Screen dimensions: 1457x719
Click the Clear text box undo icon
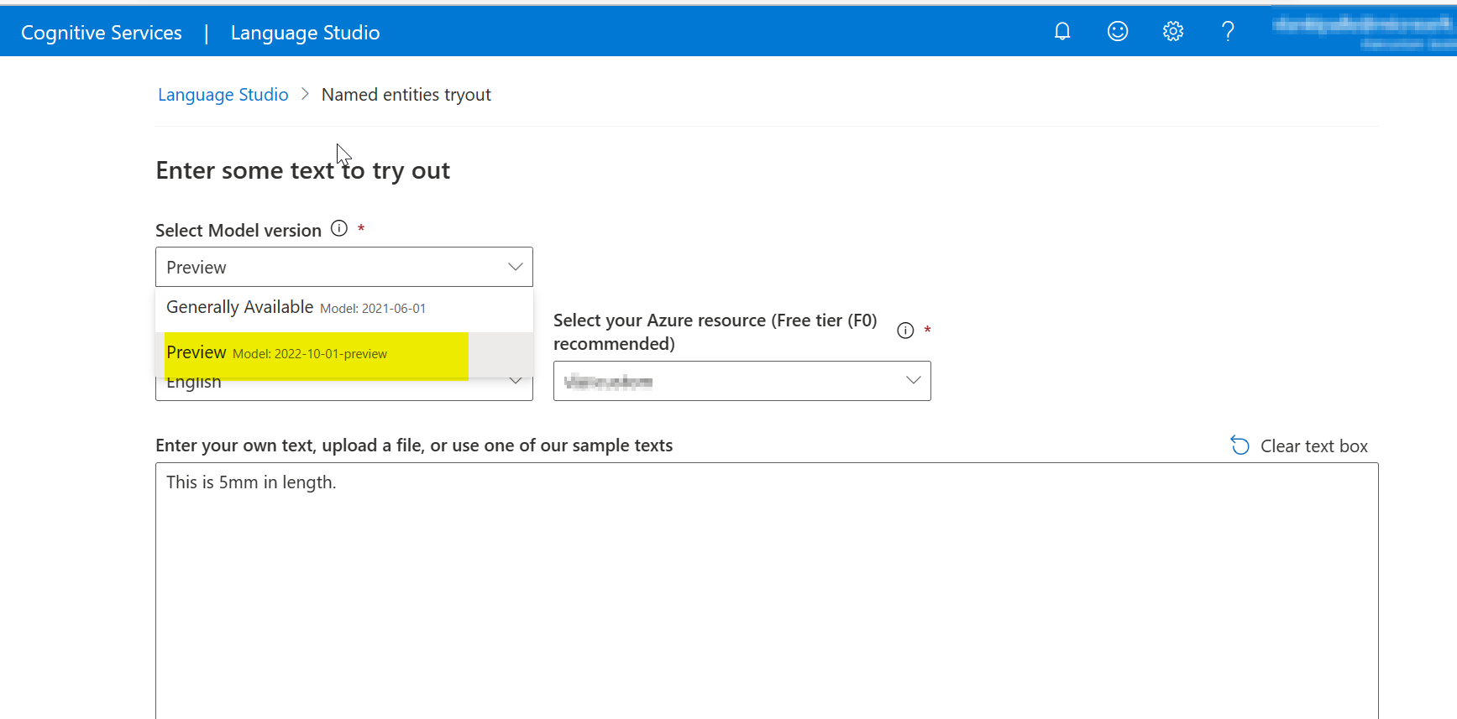[x=1239, y=445]
